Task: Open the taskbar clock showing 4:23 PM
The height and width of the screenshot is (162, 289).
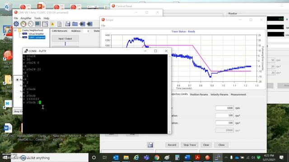Action: (269, 157)
